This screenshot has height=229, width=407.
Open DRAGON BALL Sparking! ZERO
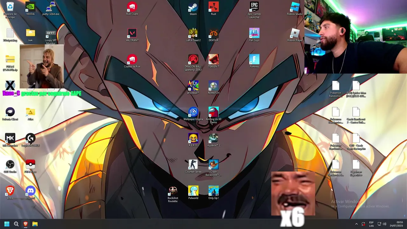click(193, 63)
